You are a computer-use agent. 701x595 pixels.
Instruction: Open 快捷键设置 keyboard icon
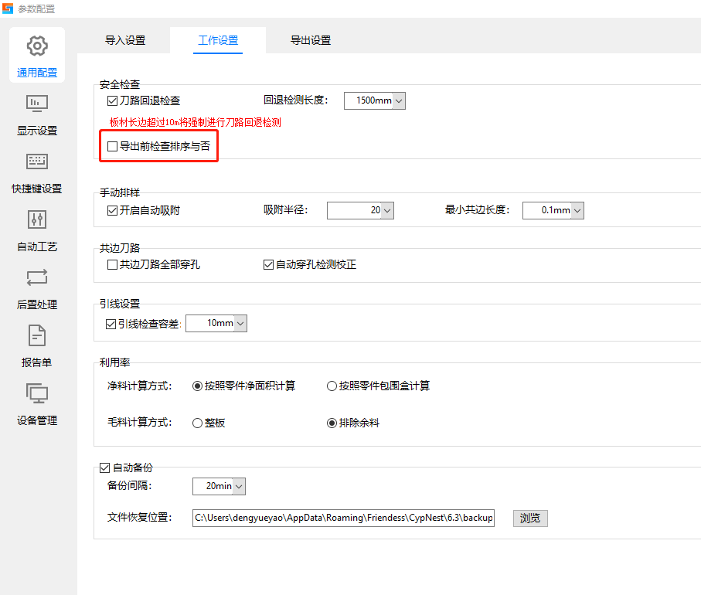[x=37, y=161]
